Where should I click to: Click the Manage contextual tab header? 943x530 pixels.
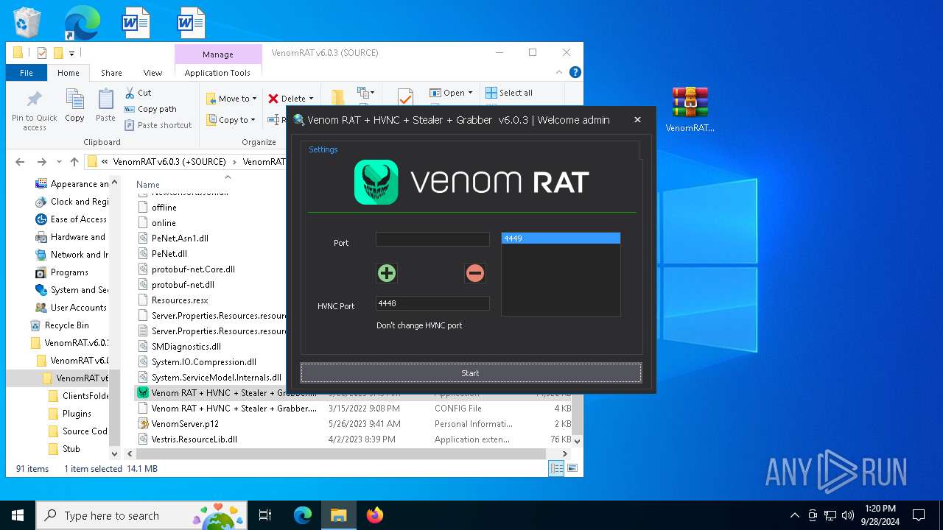click(218, 54)
